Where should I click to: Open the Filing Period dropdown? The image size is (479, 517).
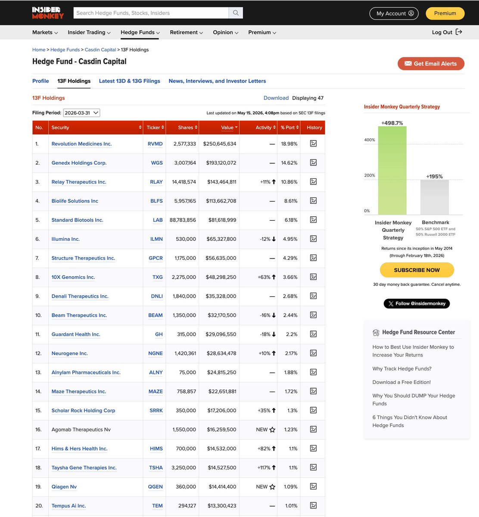81,113
